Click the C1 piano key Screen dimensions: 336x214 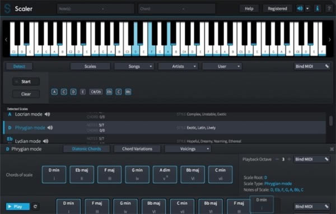(x=13, y=50)
